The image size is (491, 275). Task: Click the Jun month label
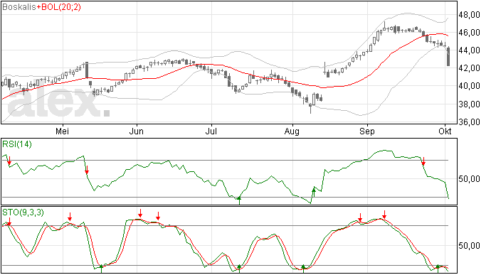(137, 131)
